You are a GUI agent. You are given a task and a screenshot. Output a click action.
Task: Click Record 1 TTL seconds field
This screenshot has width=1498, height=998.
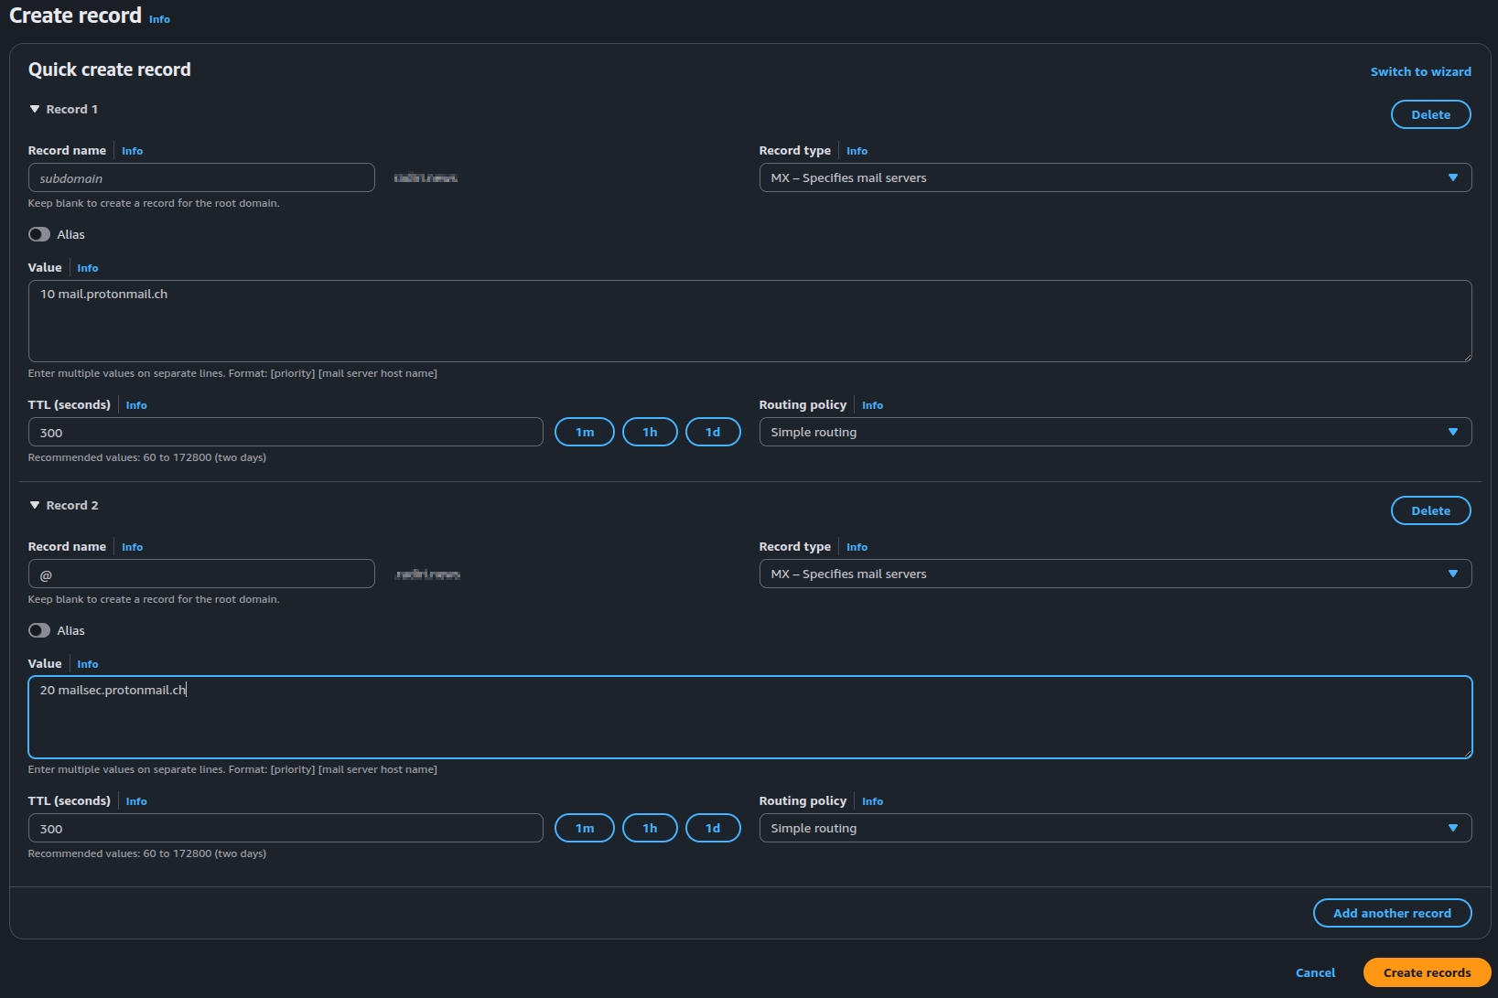click(x=286, y=432)
